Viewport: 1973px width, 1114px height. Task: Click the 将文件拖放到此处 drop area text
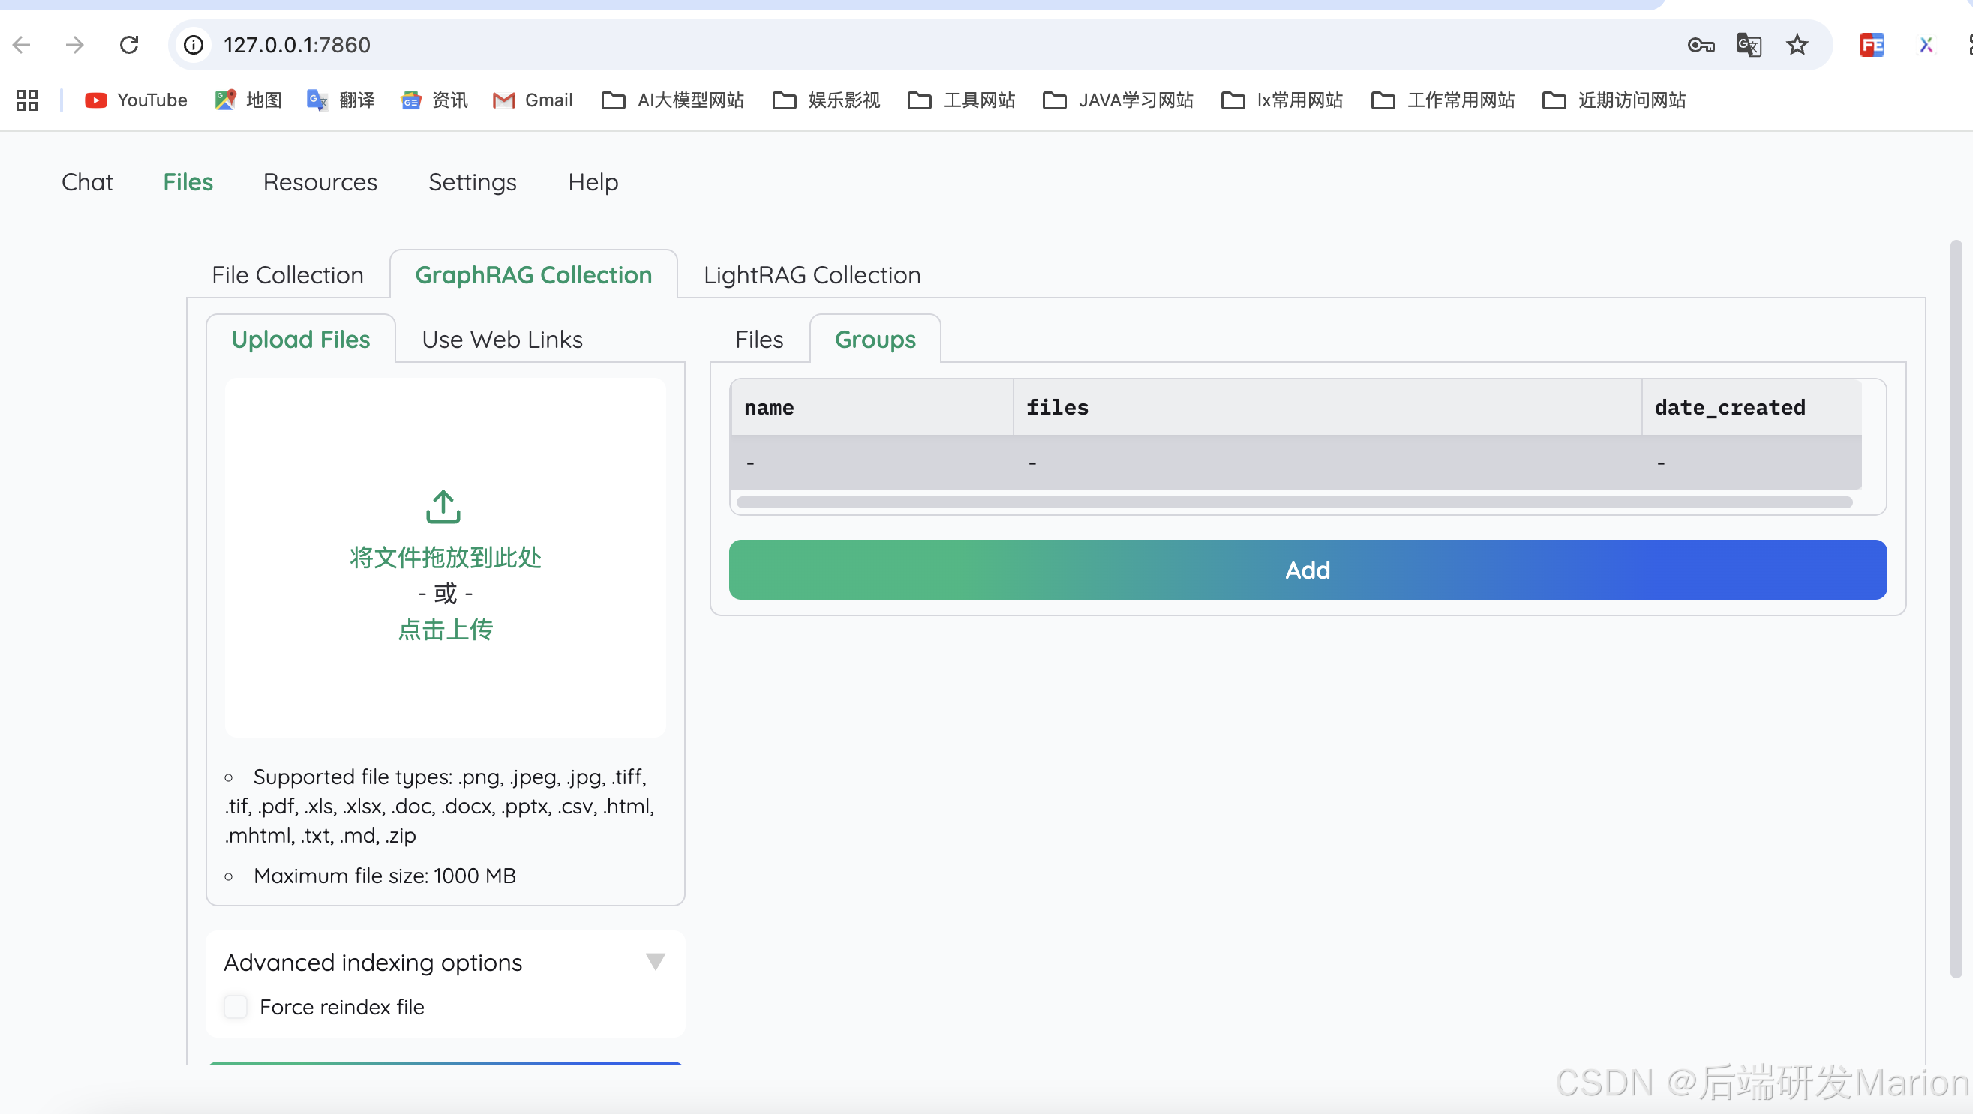coord(445,558)
